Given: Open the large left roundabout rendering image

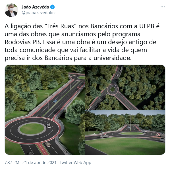Looking at the screenshot, I should (x=45, y=110).
